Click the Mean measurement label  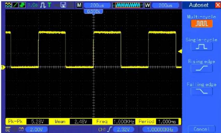[60, 122]
